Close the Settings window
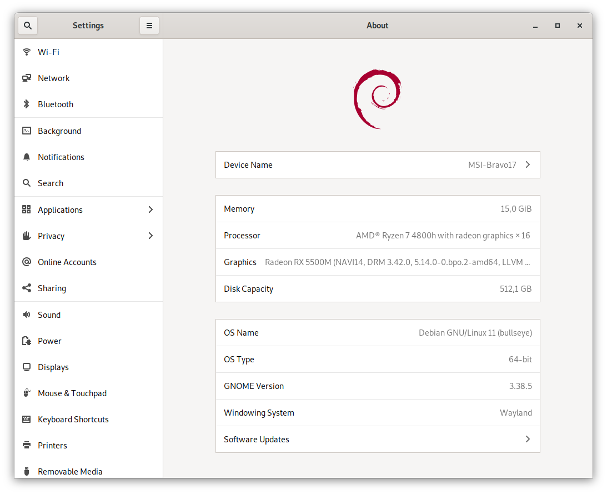This screenshot has height=494, width=607. tap(580, 26)
